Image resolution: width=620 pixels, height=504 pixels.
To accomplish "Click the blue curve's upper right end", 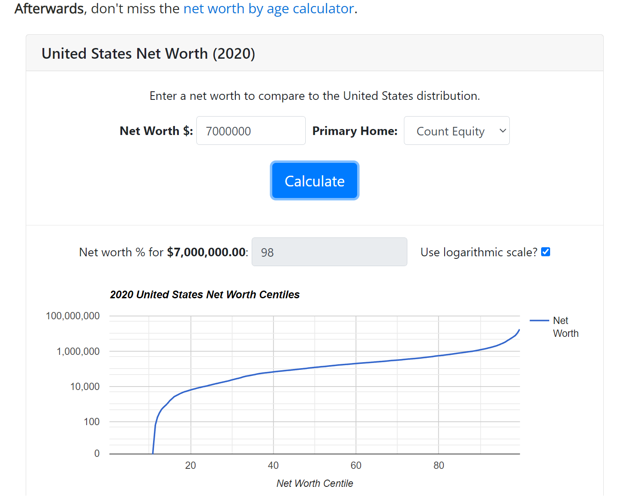I will (519, 330).
